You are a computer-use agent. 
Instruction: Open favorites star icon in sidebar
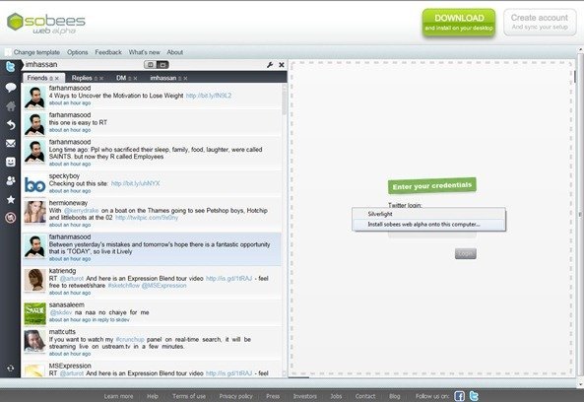[x=11, y=200]
